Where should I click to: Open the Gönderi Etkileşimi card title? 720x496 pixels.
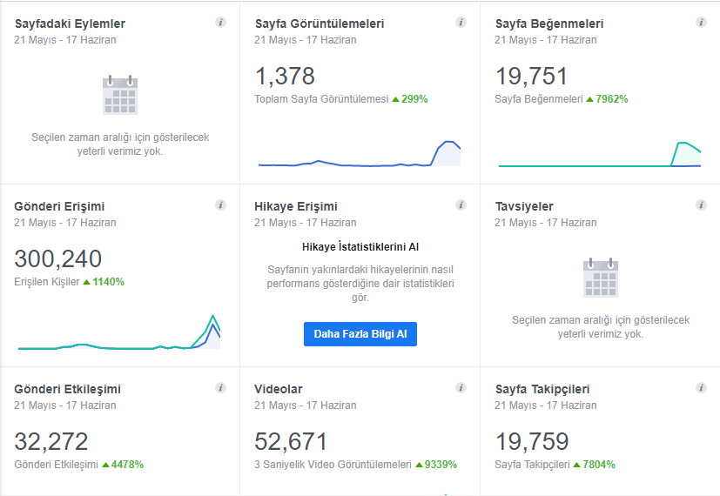tap(68, 389)
